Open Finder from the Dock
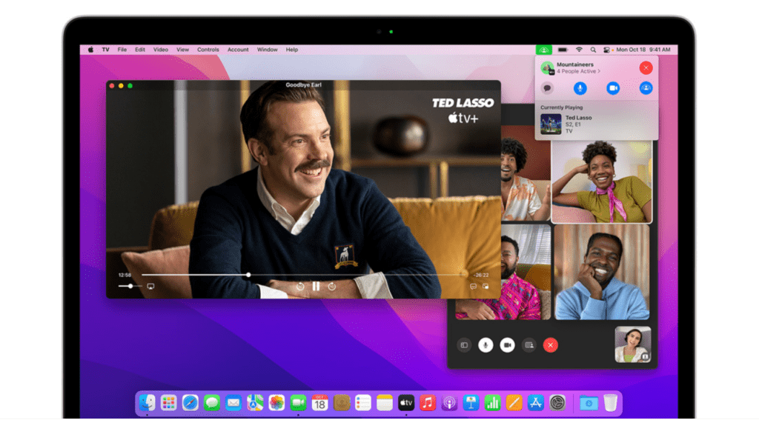Image resolution: width=759 pixels, height=437 pixels. pyautogui.click(x=148, y=403)
